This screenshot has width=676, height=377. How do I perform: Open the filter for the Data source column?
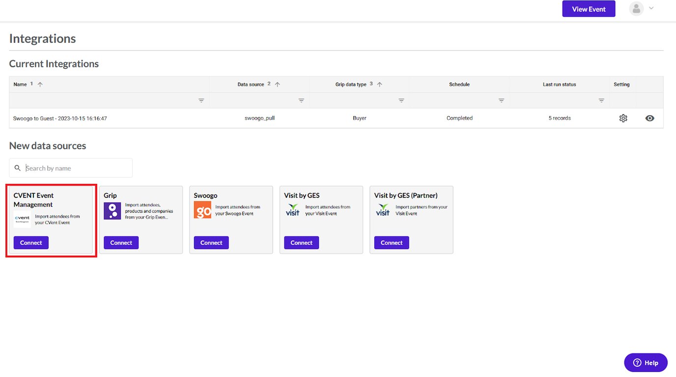[x=301, y=100]
